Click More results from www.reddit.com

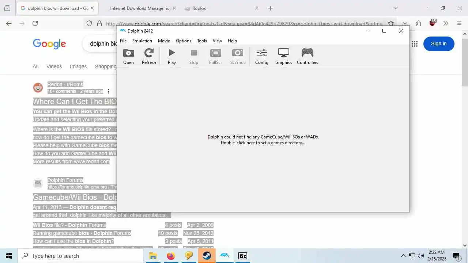71,161
